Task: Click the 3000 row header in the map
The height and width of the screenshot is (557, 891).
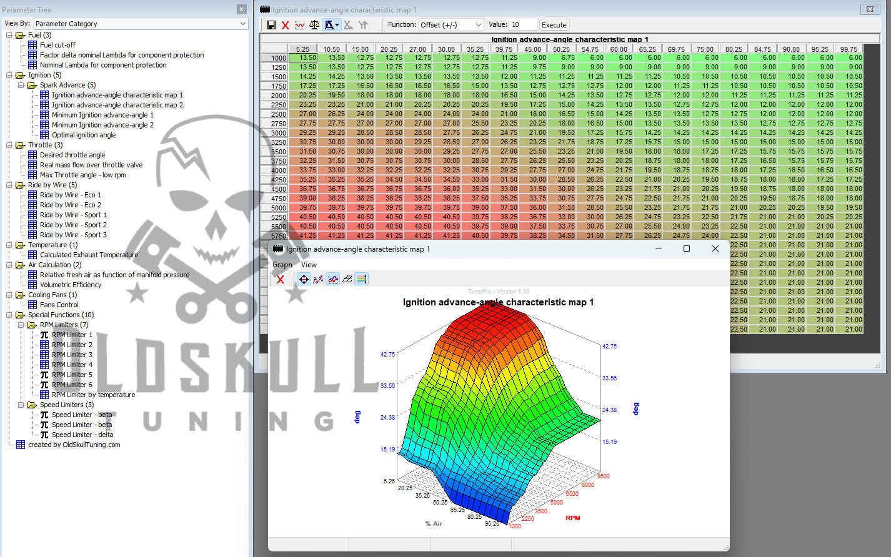Action: tap(274, 133)
